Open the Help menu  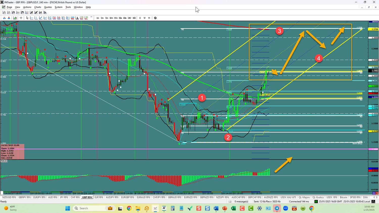click(x=88, y=7)
